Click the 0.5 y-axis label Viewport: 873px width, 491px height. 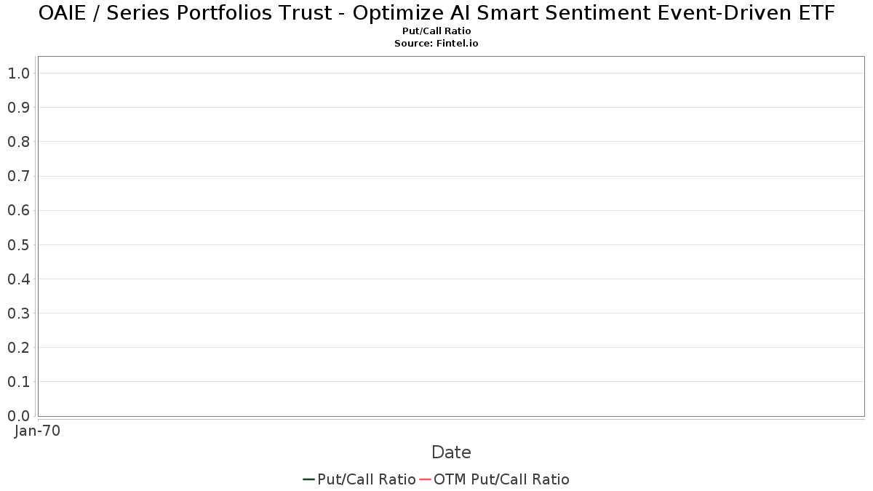[x=18, y=245]
